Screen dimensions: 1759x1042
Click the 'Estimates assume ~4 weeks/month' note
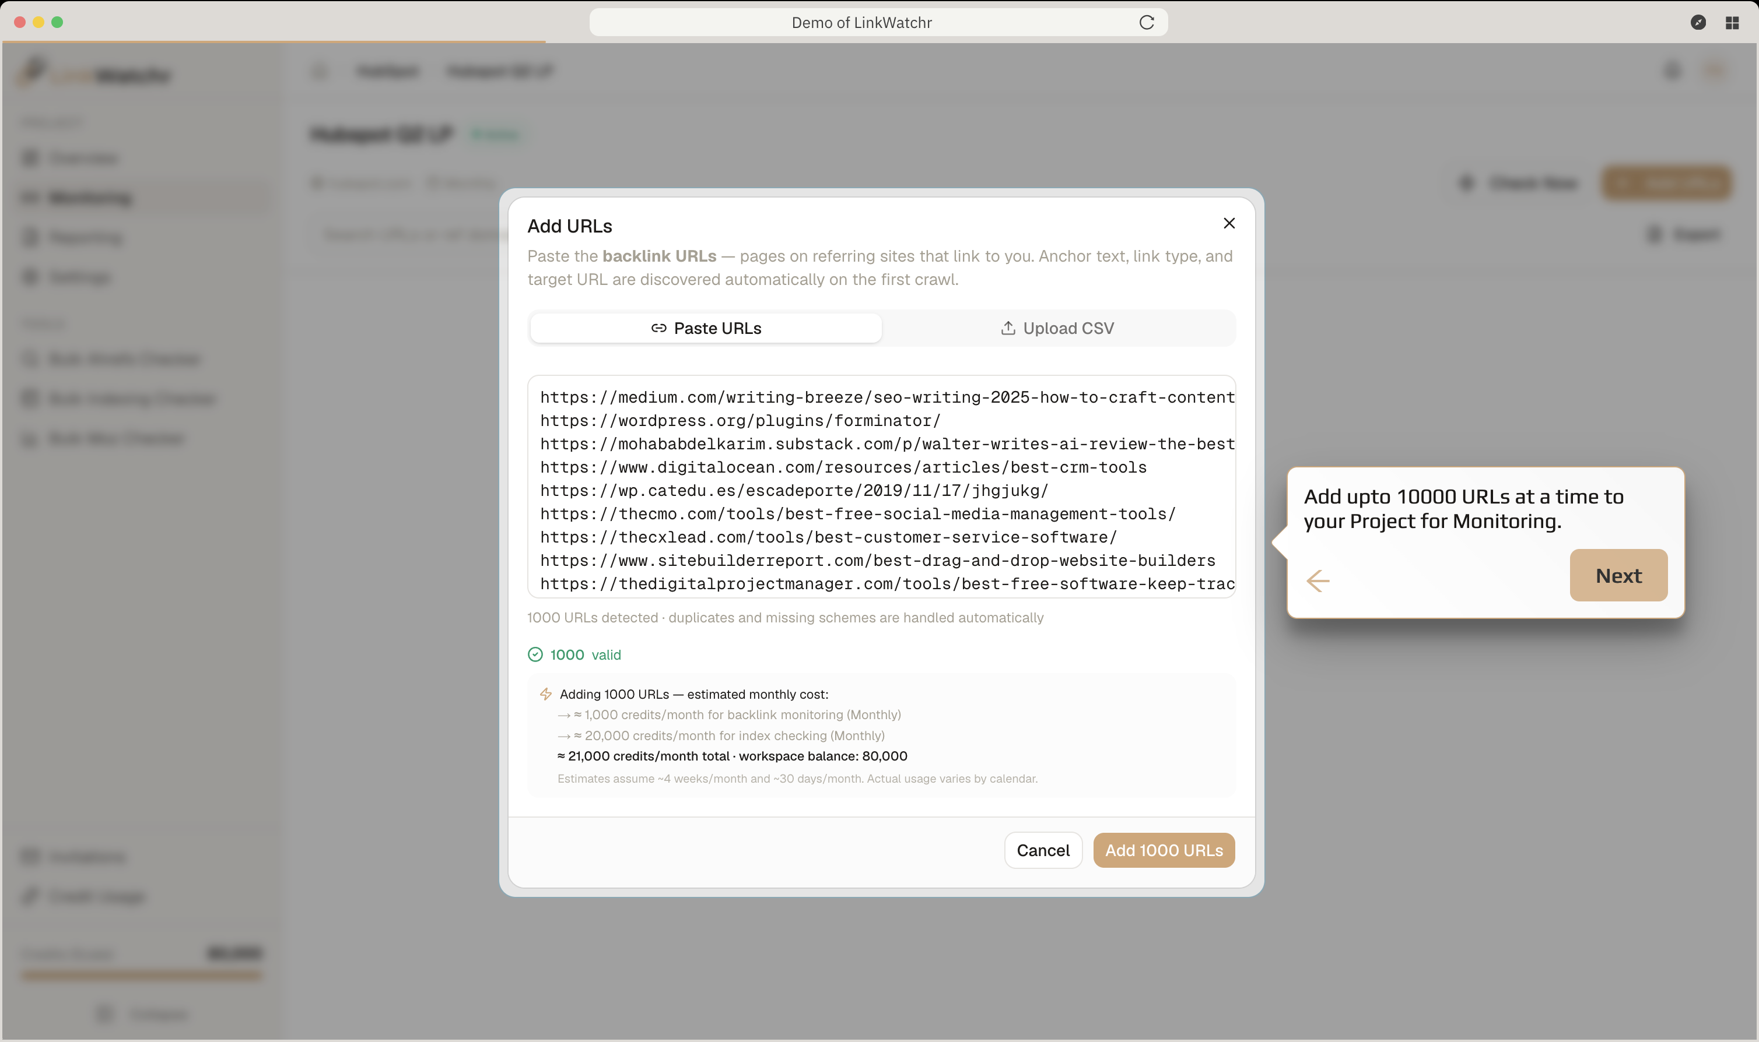point(797,779)
